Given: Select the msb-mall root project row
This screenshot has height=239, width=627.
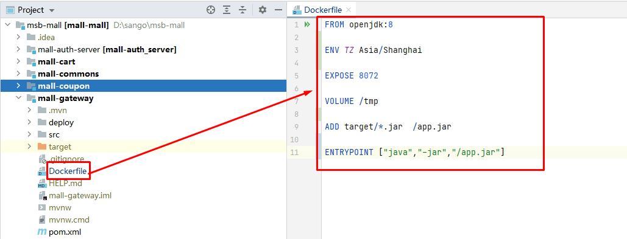Looking at the screenshot, I should click(143, 25).
